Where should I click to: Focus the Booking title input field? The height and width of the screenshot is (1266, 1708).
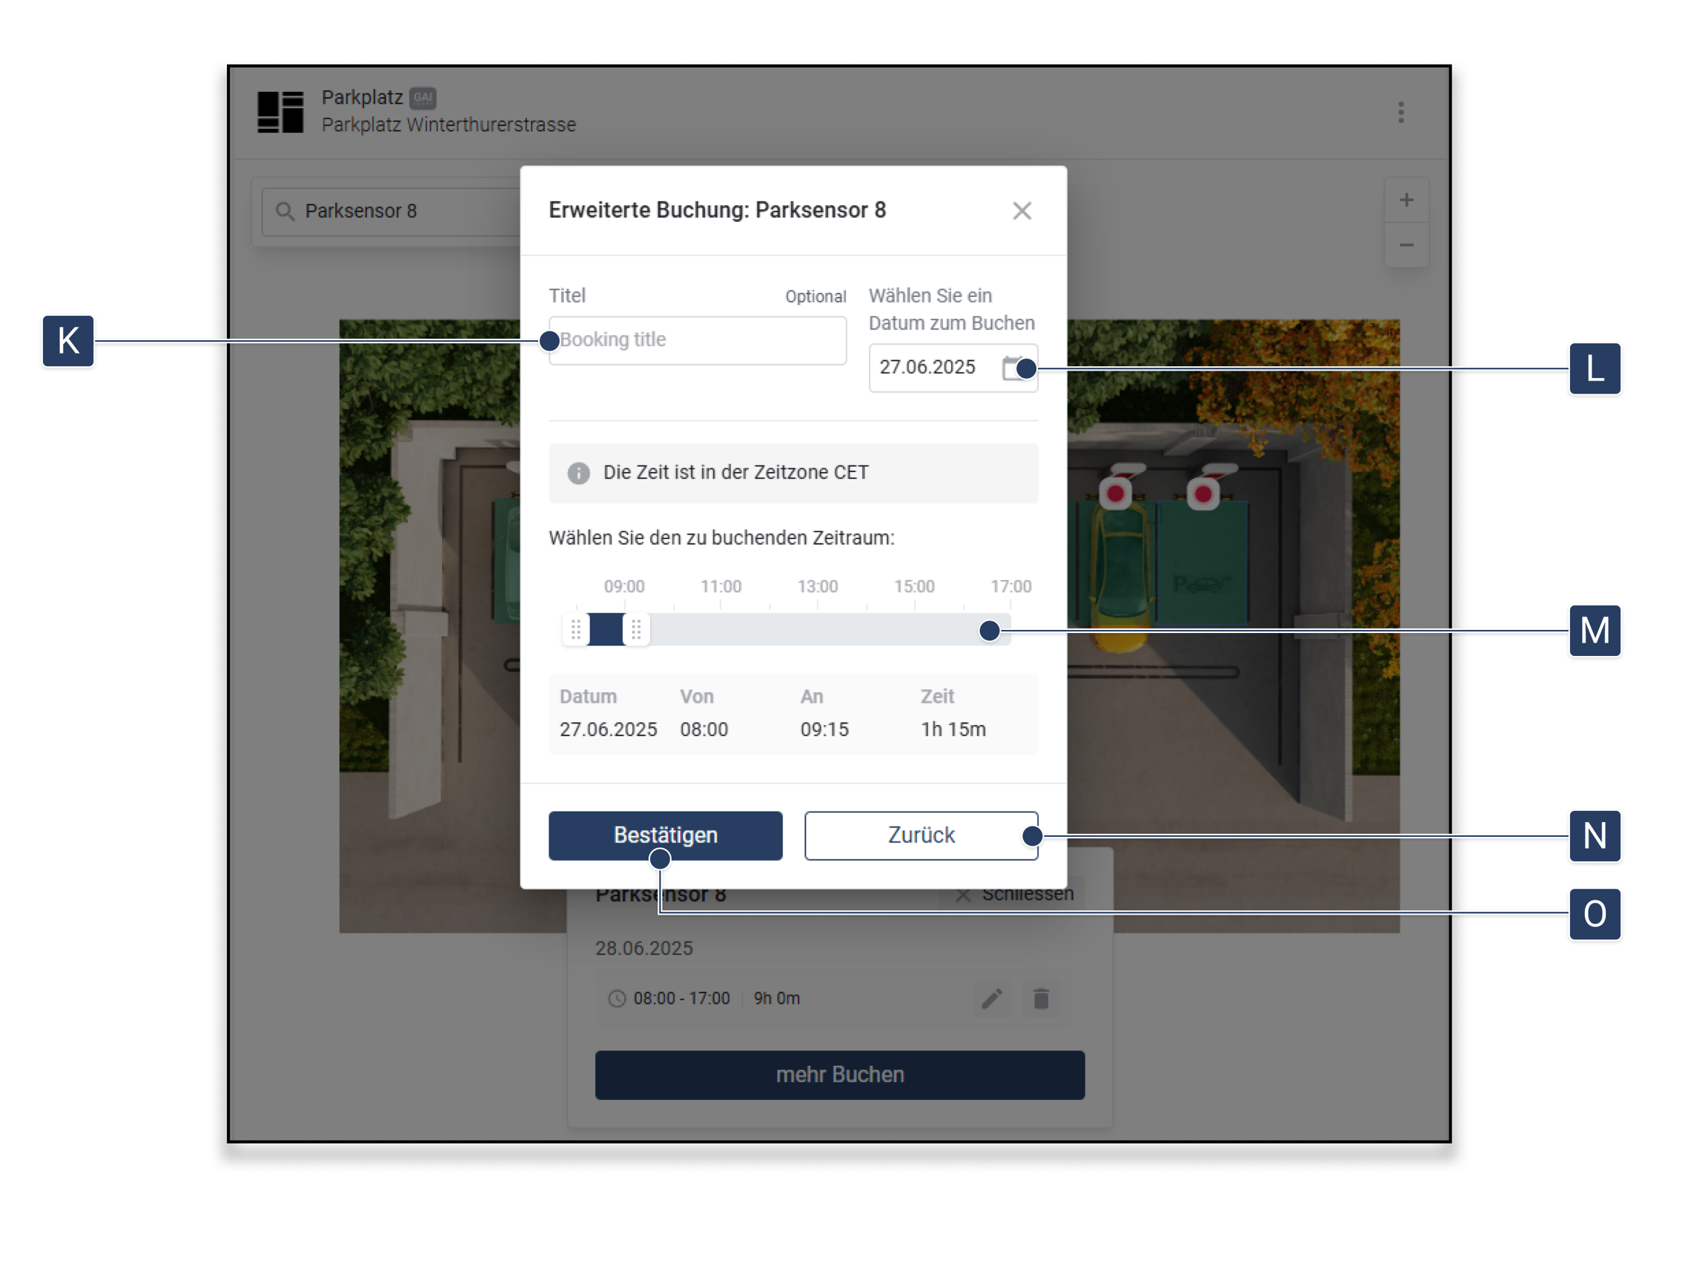coord(698,340)
